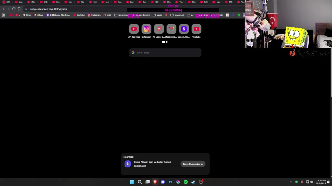Switch to the TAK YouTube tab
Image resolution: width=332 pixels, height=186 pixels.
click(229, 2)
